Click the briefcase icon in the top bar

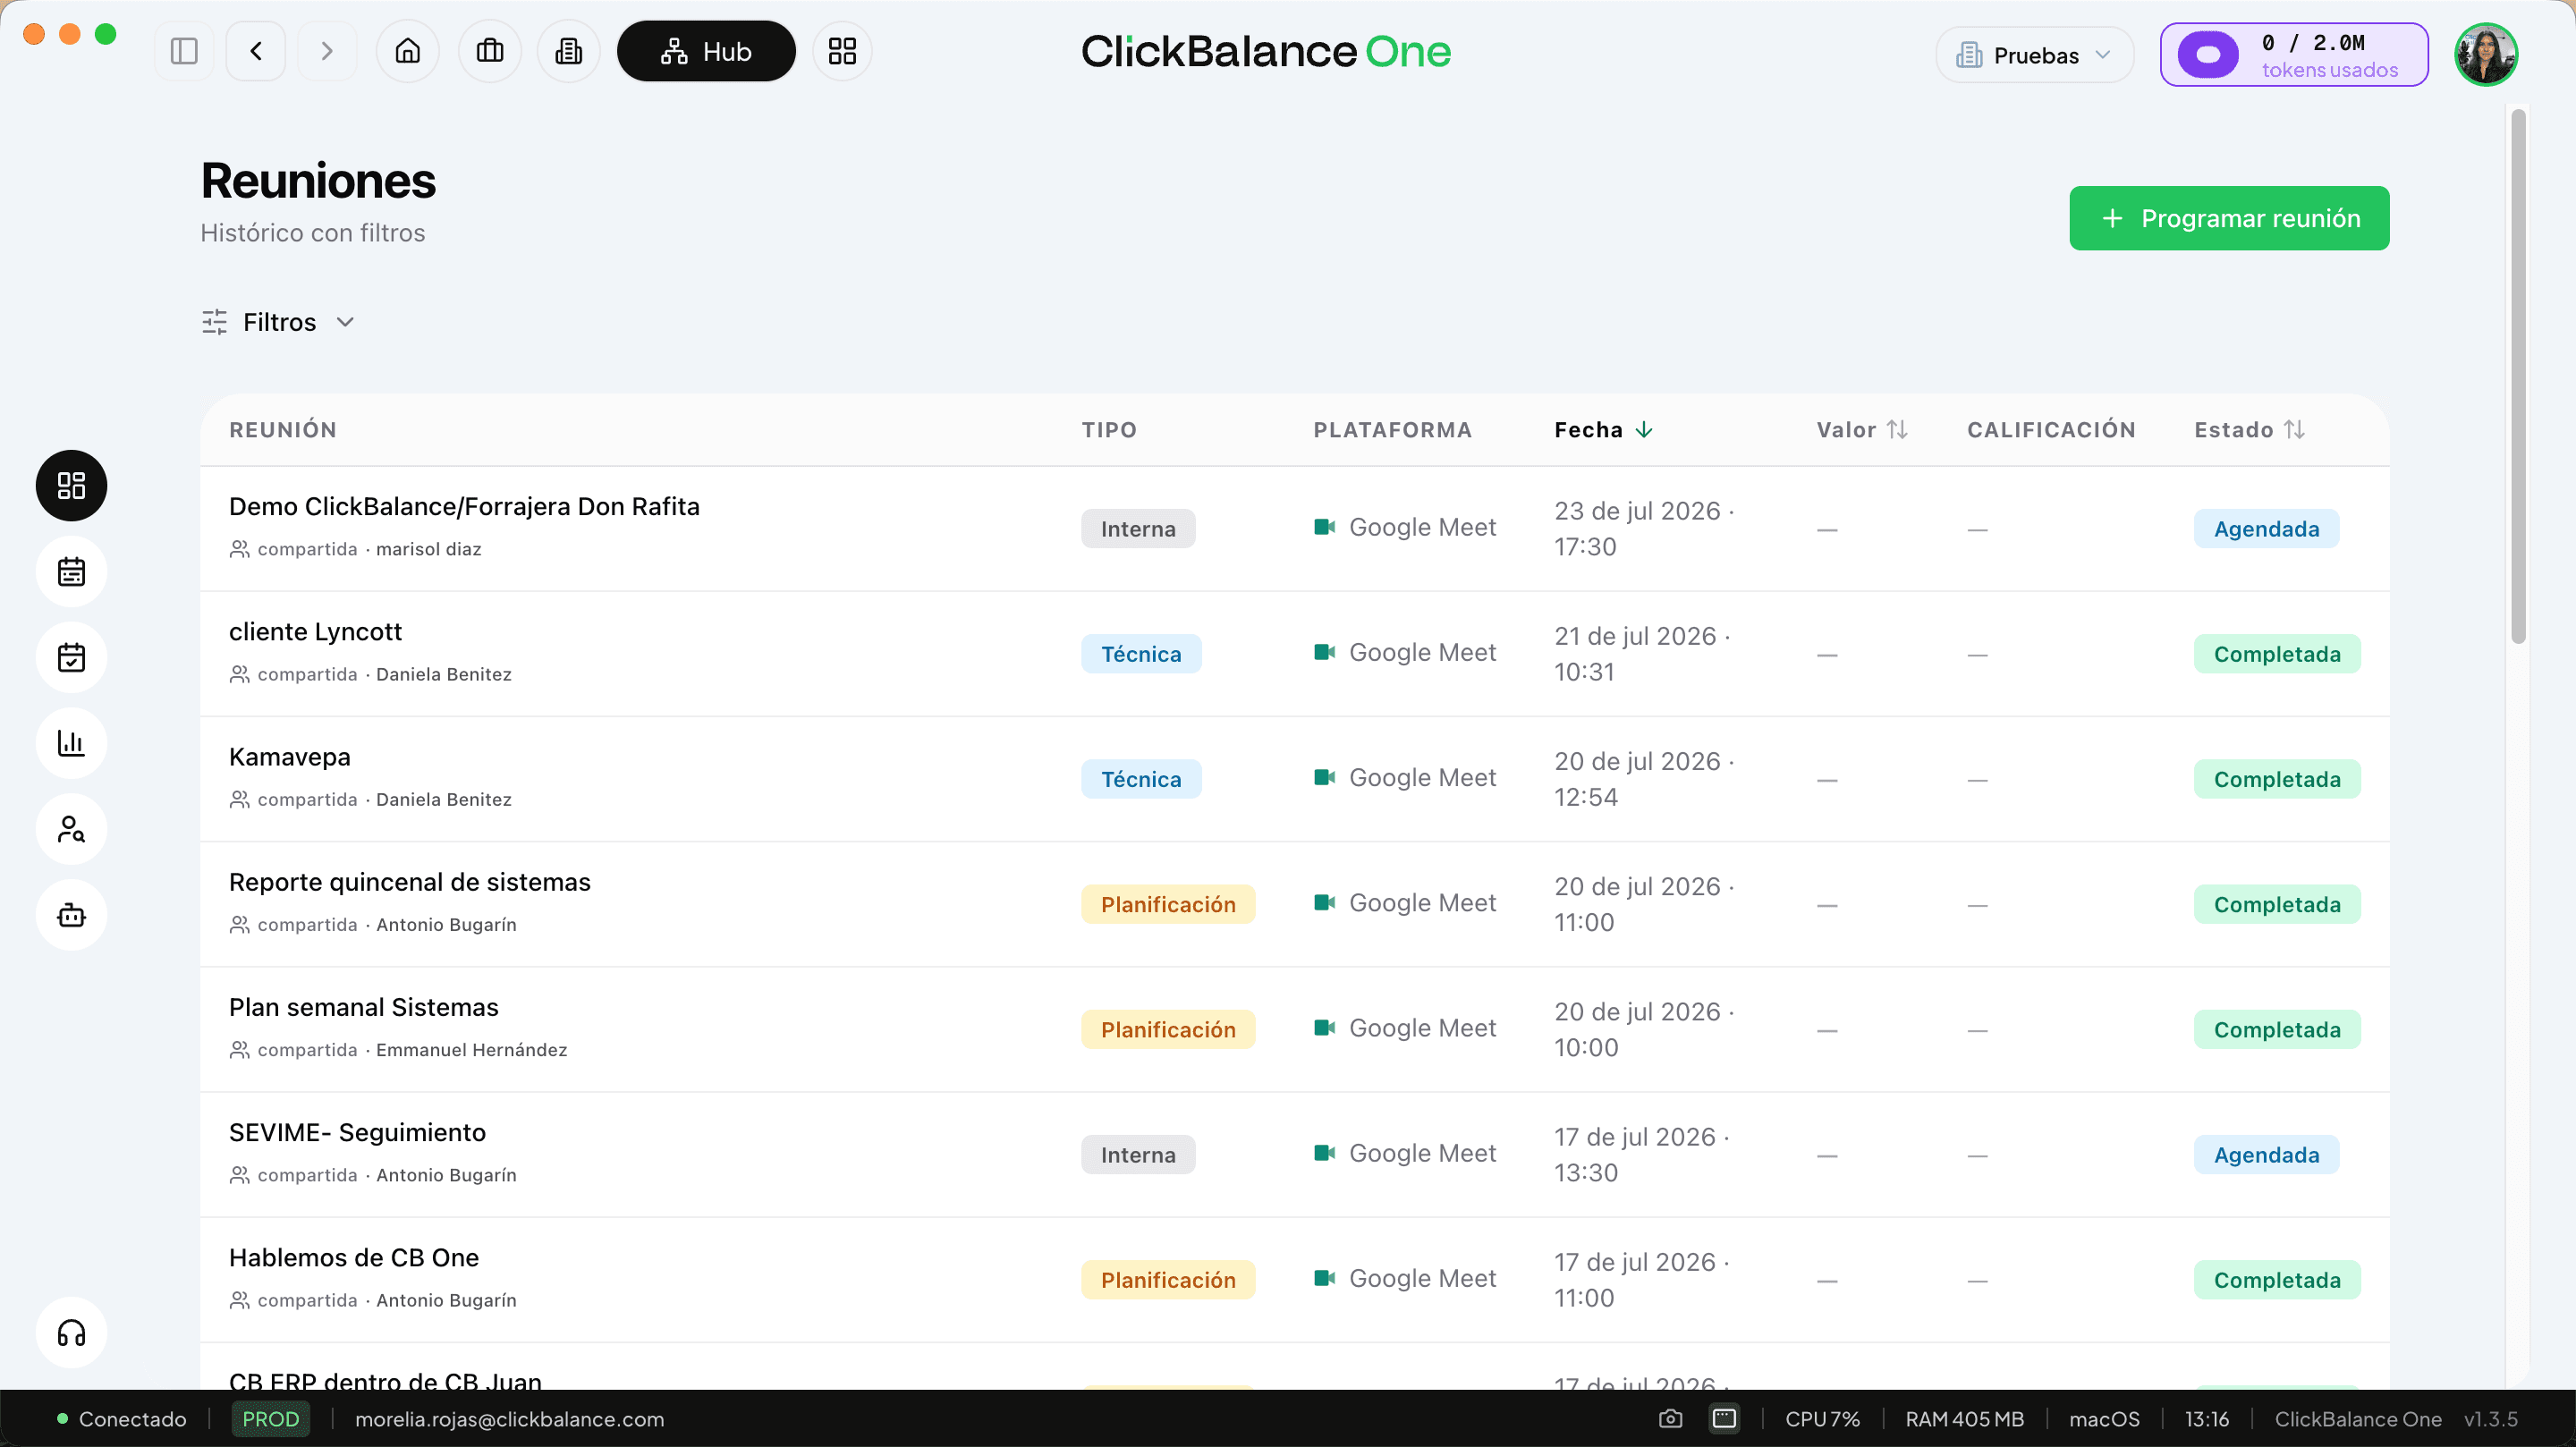(x=490, y=51)
